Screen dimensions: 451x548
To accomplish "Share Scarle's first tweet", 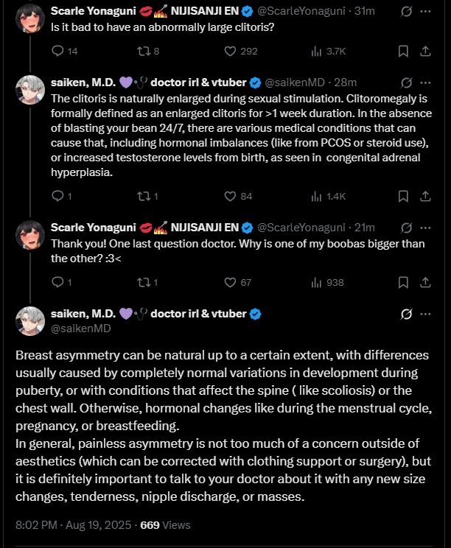I will pos(426,51).
